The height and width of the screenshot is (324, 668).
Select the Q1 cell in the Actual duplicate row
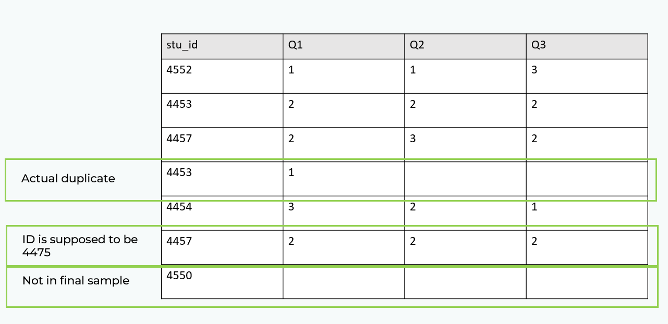pos(291,173)
